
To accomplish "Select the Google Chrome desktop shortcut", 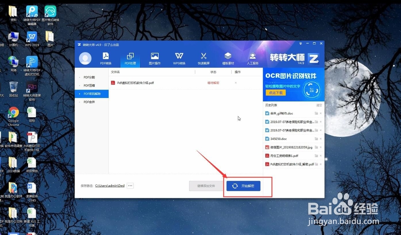I will (13, 116).
